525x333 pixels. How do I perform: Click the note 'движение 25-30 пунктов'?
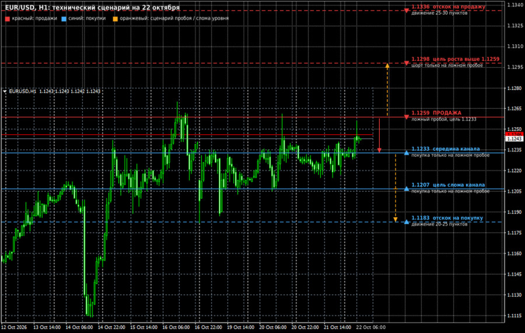click(x=439, y=13)
